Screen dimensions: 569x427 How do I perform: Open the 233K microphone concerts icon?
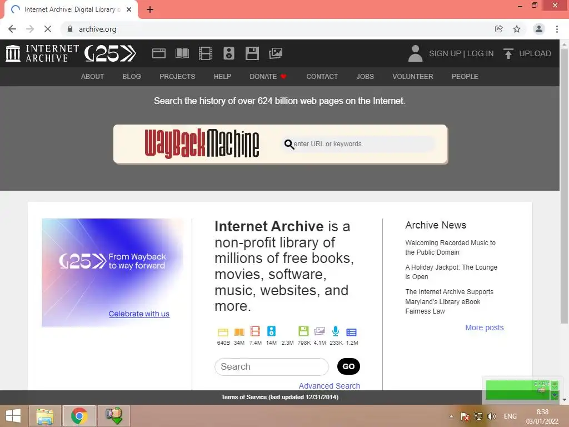point(336,331)
